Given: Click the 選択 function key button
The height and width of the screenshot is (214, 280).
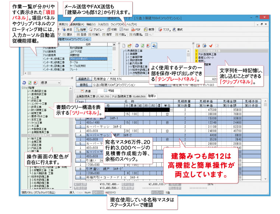Looking at the screenshot, I should tap(67, 35).
